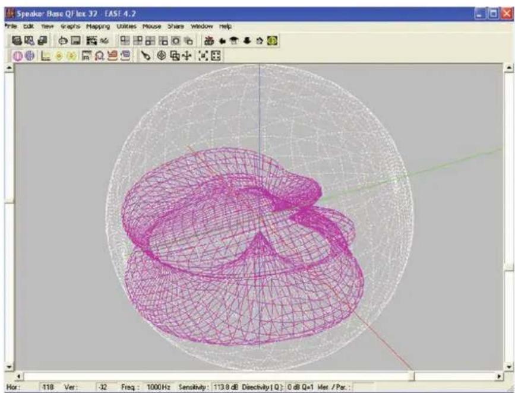Image resolution: width=515 pixels, height=393 pixels.
Task: Click the left vertical slider down arrow
Action: (x=9, y=366)
